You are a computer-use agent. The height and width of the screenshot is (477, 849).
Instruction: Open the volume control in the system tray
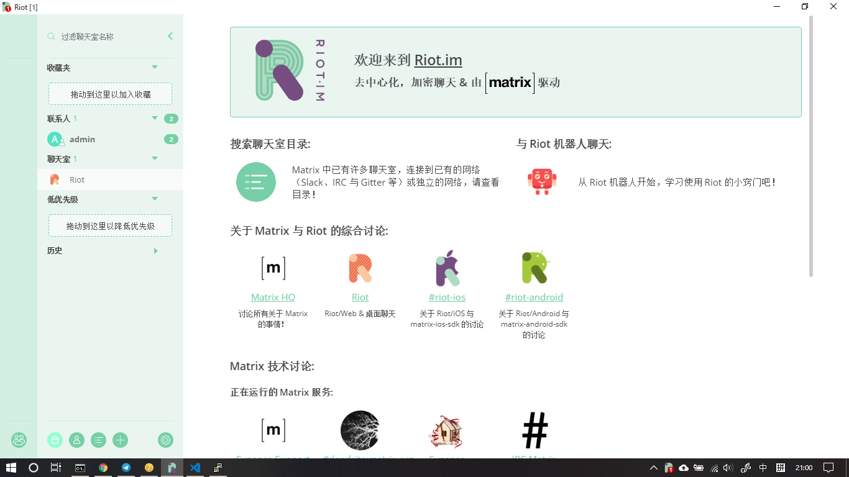(x=728, y=468)
